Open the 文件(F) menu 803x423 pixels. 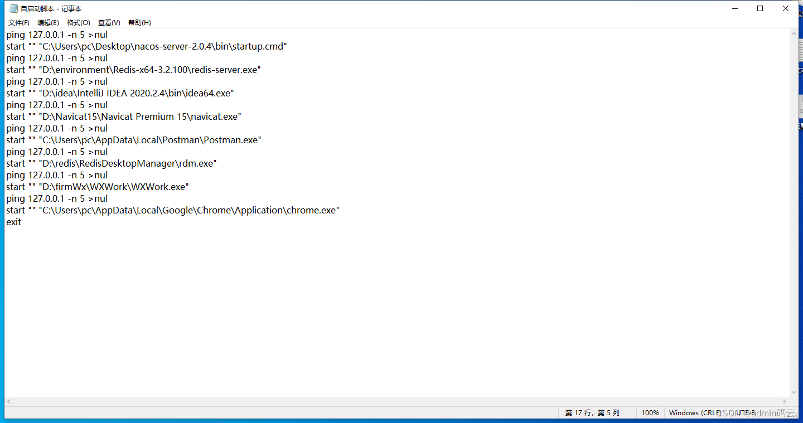click(19, 22)
